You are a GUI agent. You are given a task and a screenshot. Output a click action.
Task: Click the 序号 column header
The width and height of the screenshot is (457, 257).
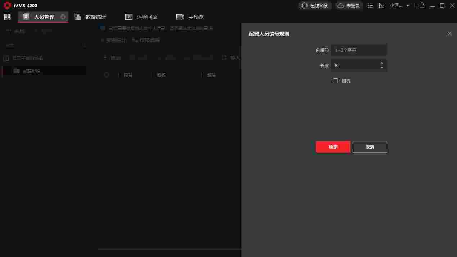128,75
